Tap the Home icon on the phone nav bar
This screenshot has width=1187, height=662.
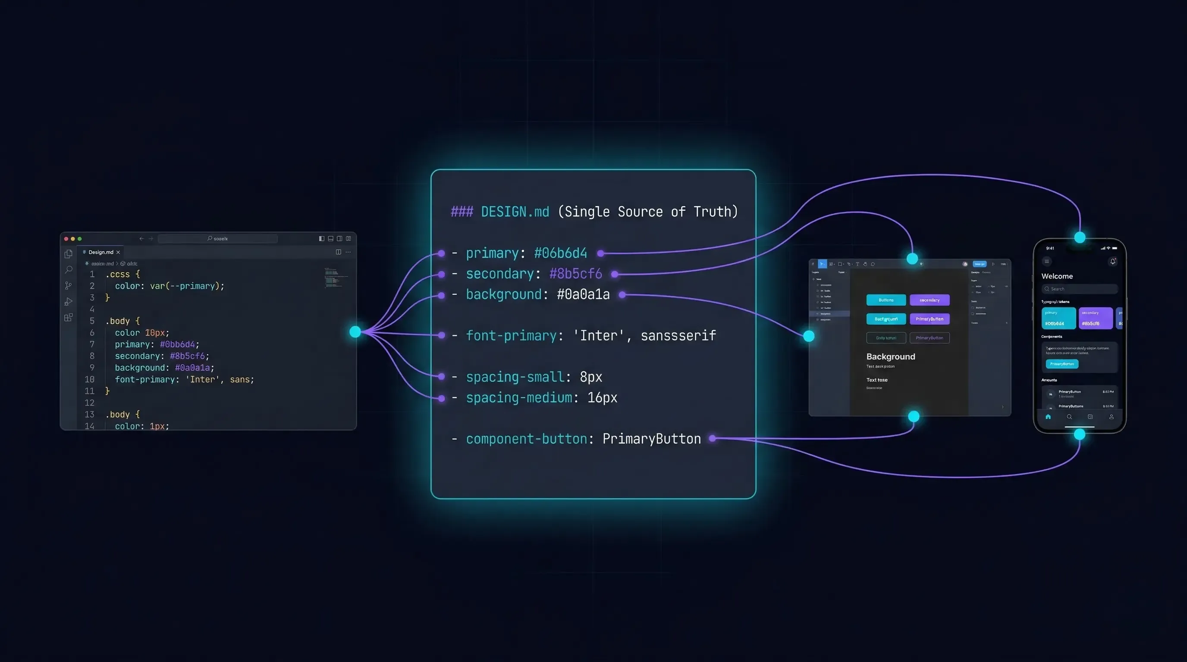(x=1048, y=417)
